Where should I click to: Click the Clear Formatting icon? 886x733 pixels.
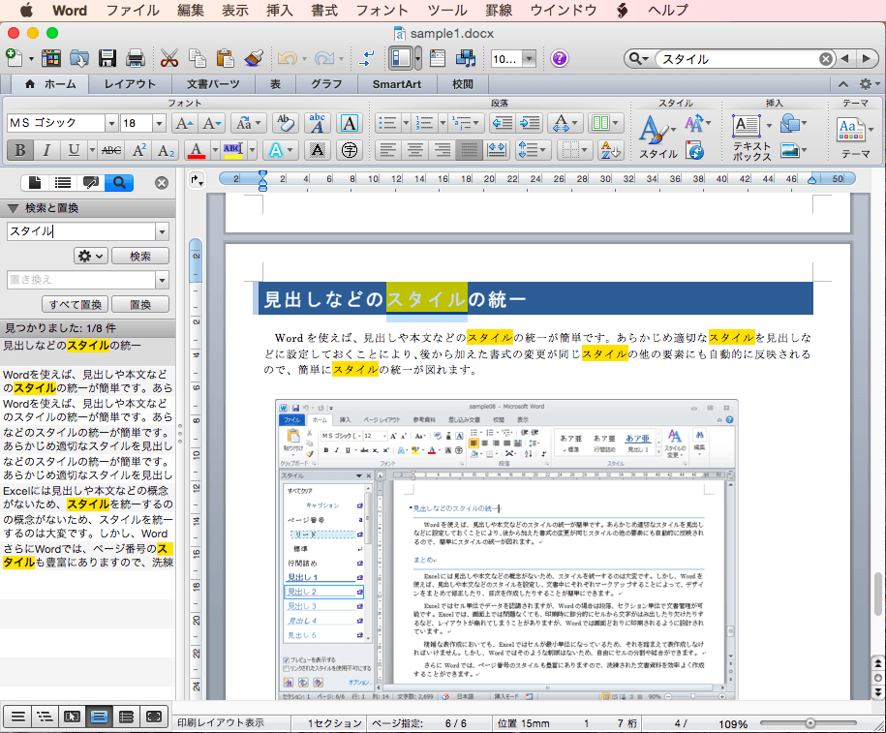click(x=285, y=123)
